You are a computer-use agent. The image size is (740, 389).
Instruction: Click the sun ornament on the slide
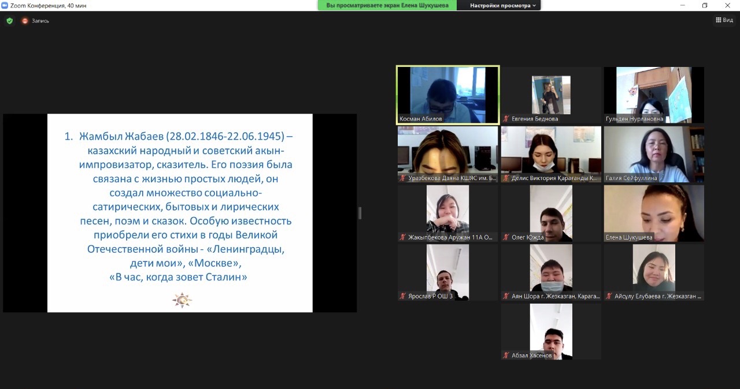click(182, 300)
